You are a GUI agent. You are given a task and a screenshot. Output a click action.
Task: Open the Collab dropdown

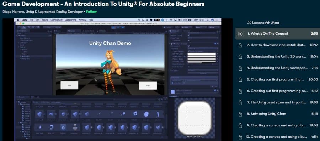coord(168,27)
